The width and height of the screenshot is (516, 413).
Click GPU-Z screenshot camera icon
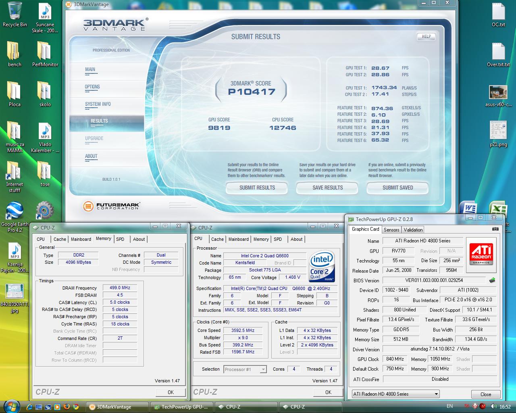[495, 229]
